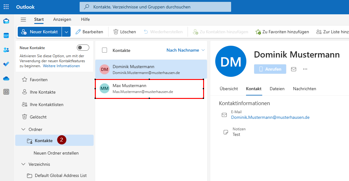Open Calendar from the left app rail
This screenshot has width=349, height=181.
tap(6, 35)
